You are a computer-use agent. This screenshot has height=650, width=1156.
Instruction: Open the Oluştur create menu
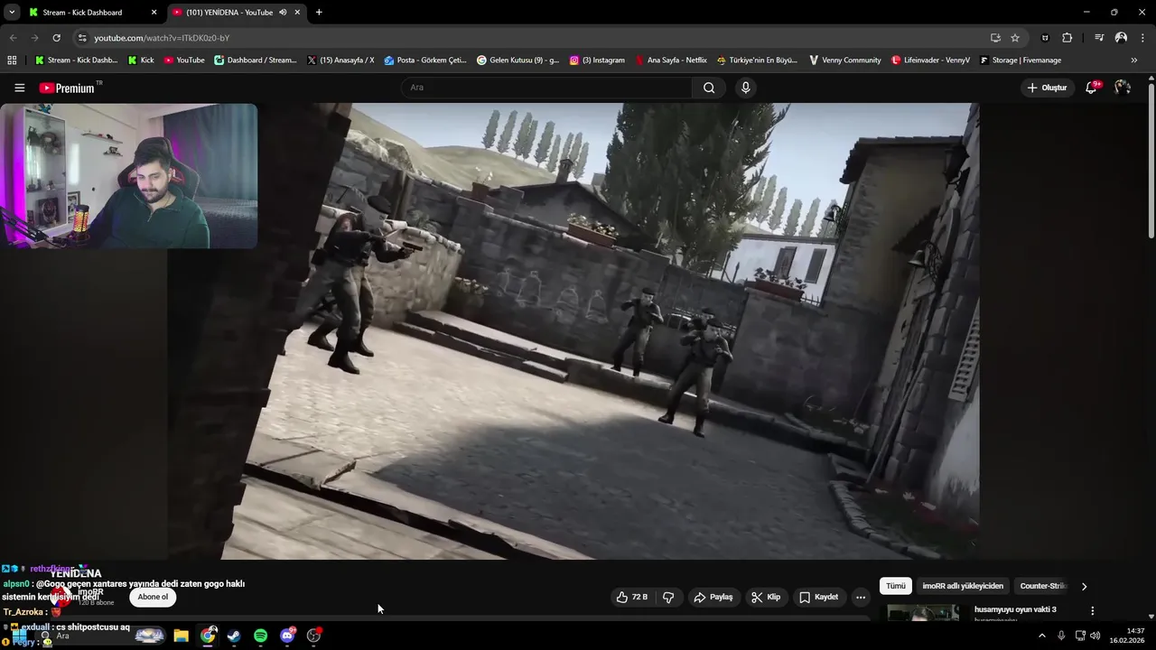1047,88
